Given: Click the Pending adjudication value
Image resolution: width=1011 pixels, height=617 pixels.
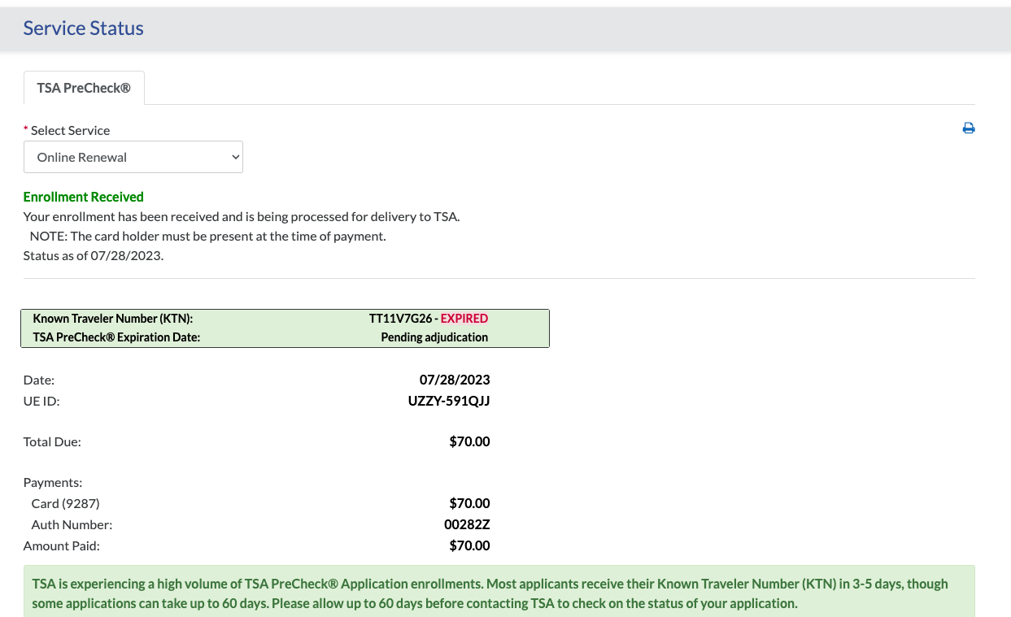Looking at the screenshot, I should point(434,337).
